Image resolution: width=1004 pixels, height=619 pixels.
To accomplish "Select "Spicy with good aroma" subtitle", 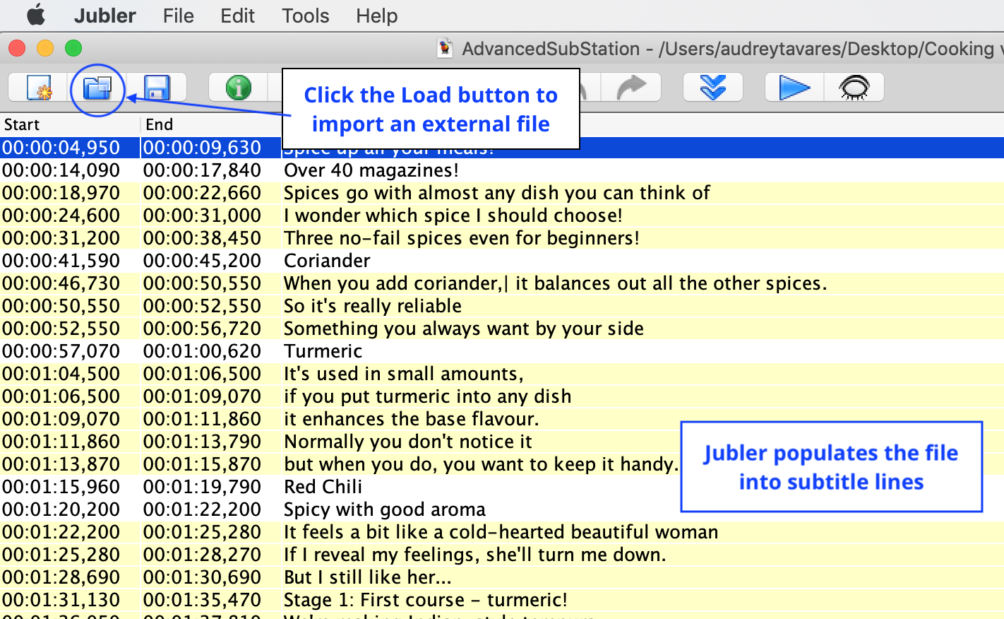I will 385,509.
